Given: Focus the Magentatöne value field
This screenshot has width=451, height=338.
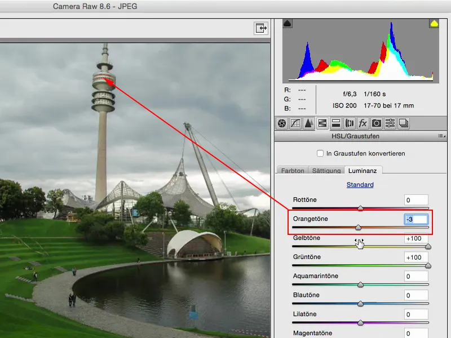Looking at the screenshot, I should tap(416, 333).
